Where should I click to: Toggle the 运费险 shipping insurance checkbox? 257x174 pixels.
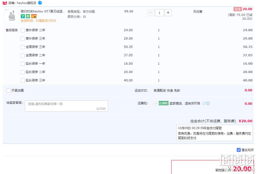156,103
